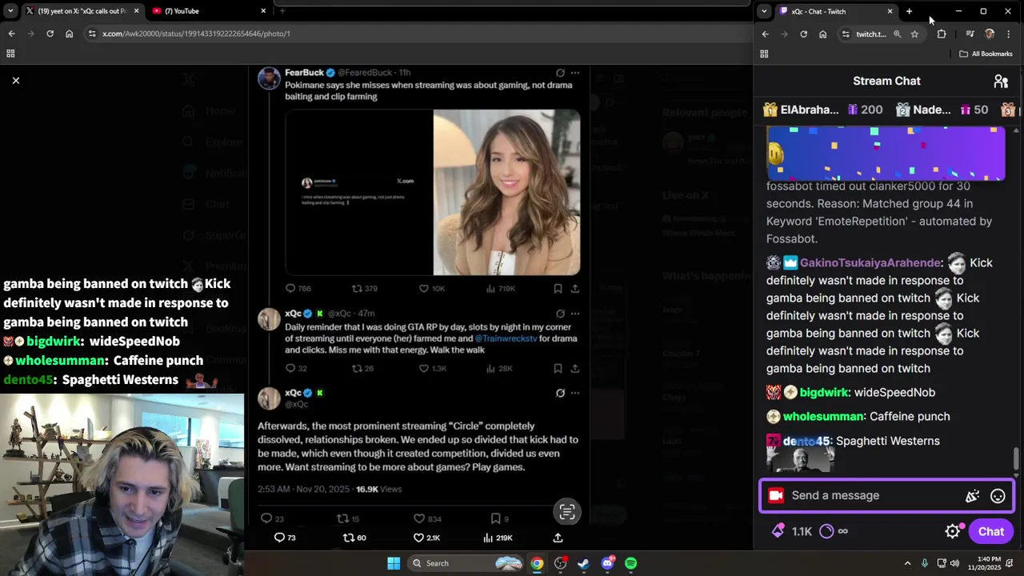
Task: Click the purple Chat send button
Action: coord(990,531)
